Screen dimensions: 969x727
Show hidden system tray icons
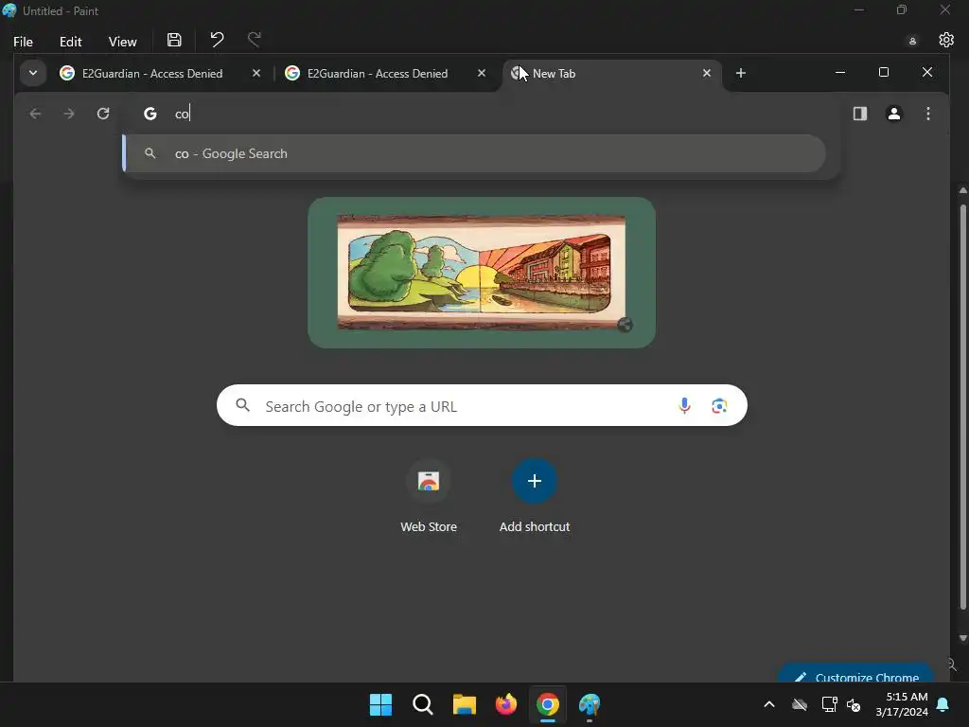(x=768, y=704)
